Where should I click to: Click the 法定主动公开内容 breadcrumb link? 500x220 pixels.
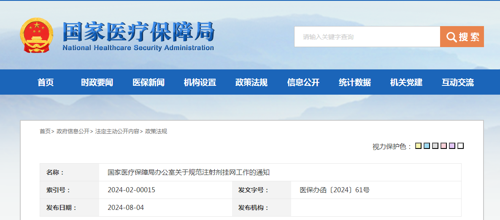[x=117, y=131]
